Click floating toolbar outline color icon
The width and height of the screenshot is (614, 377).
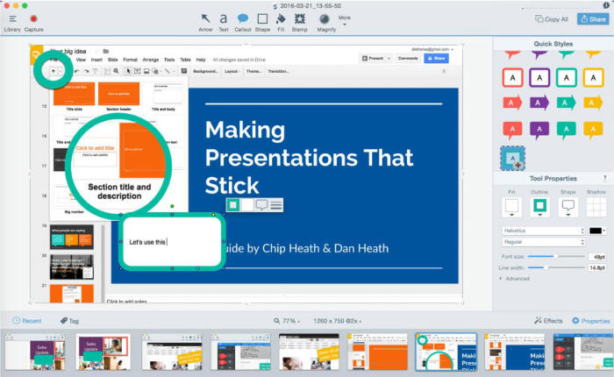pos(233,205)
